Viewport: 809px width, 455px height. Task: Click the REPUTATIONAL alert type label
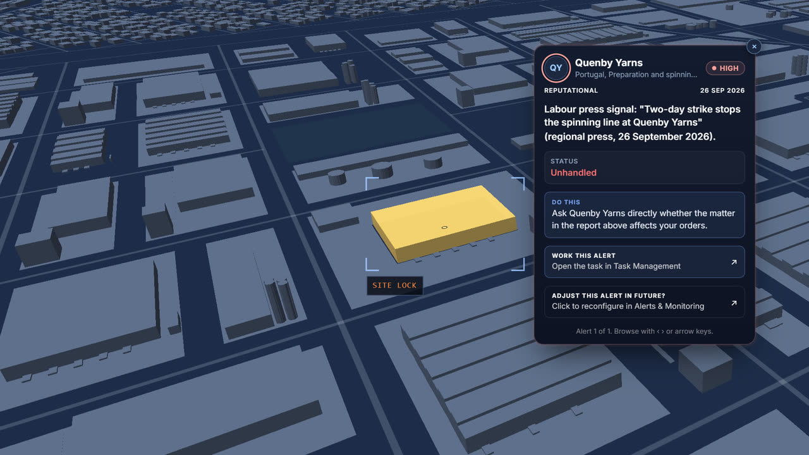(571, 90)
